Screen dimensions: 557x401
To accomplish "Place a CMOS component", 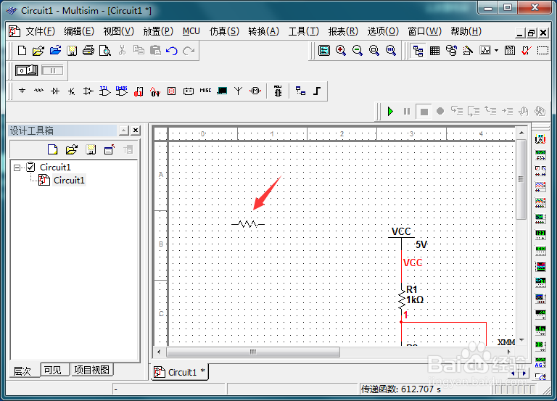I will 122,91.
